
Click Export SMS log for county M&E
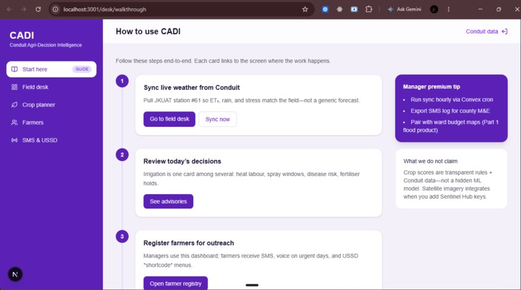point(450,111)
